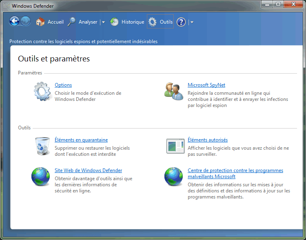
Task: Open Site Web de Windows Defender link
Action: pos(89,170)
